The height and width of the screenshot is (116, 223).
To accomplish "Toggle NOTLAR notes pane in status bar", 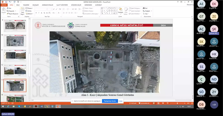I will click(133, 103).
